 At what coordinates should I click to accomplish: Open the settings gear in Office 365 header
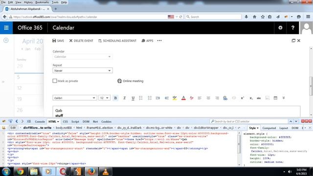(280, 28)
